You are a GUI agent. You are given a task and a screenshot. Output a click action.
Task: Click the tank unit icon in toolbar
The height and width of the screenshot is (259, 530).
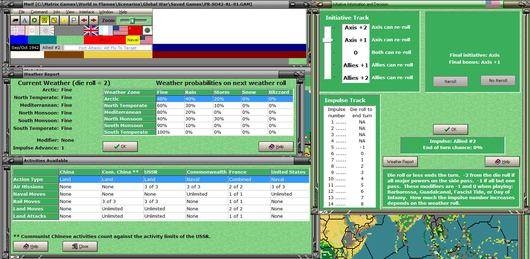[x=15, y=20]
